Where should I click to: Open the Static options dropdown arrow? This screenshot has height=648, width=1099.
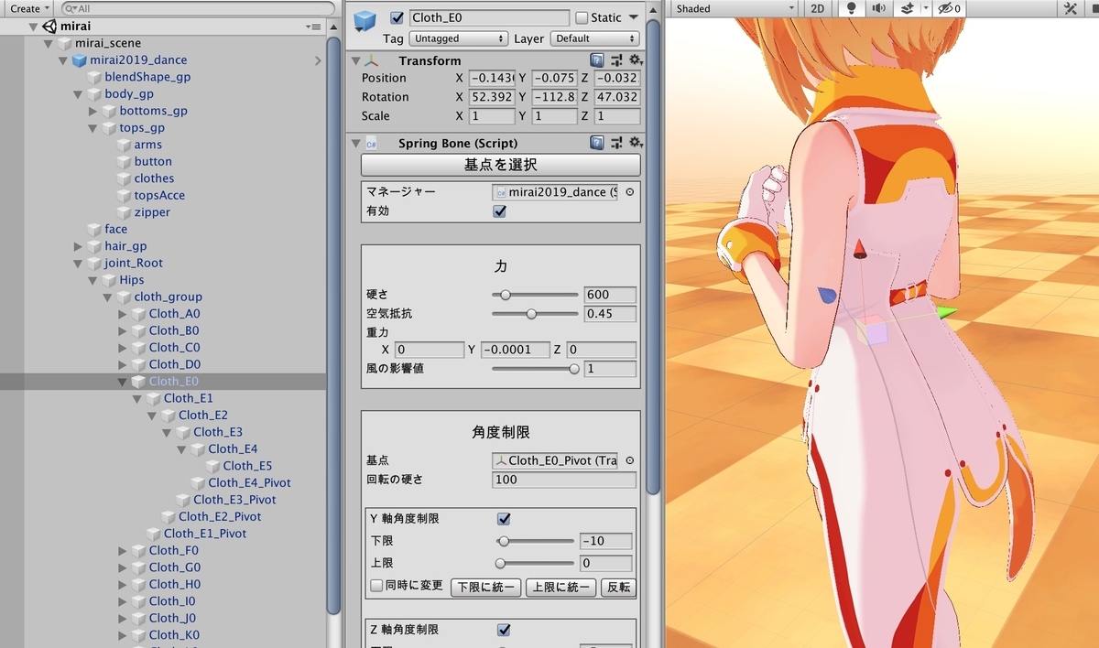[633, 17]
